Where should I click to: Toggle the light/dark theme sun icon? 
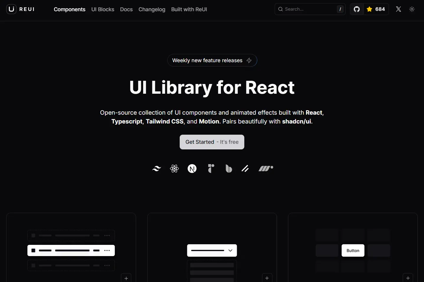click(x=412, y=9)
